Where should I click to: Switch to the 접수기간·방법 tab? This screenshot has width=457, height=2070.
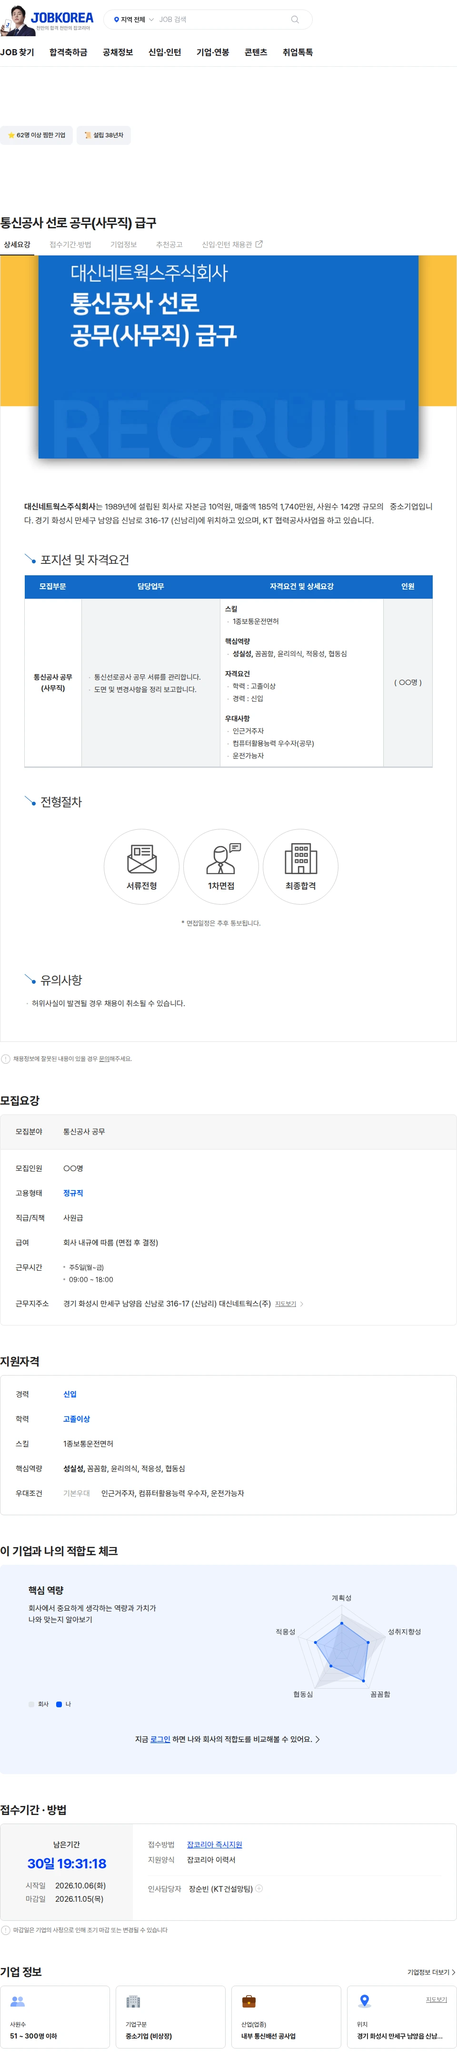pyautogui.click(x=70, y=245)
